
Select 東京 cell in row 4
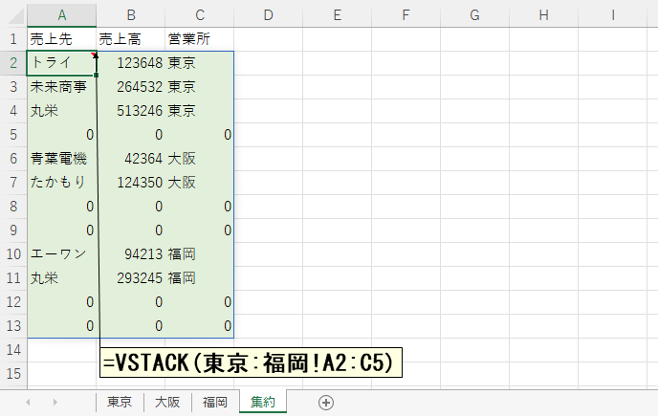coord(200,111)
